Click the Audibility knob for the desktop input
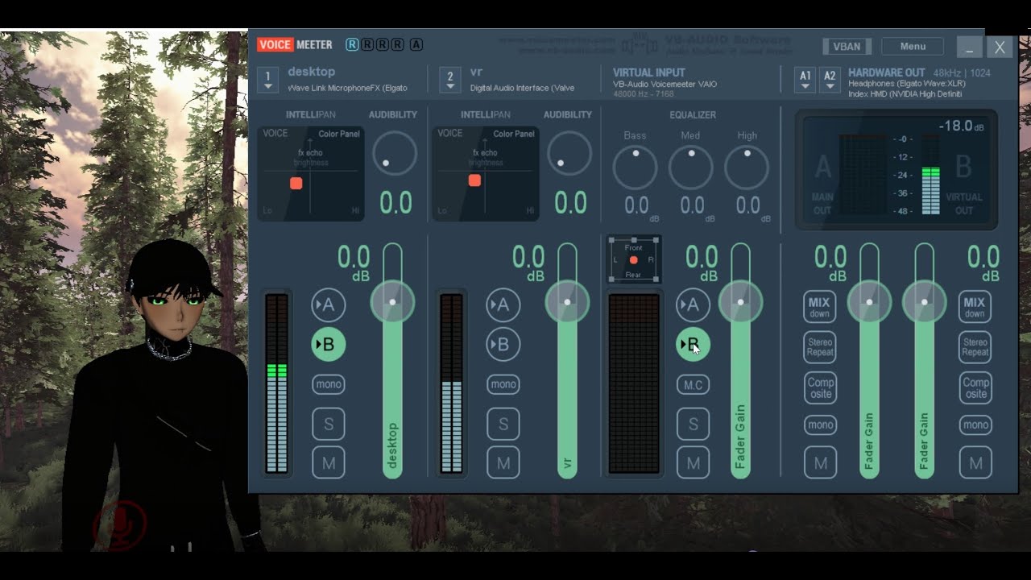Image resolution: width=1031 pixels, height=580 pixels. pos(395,153)
